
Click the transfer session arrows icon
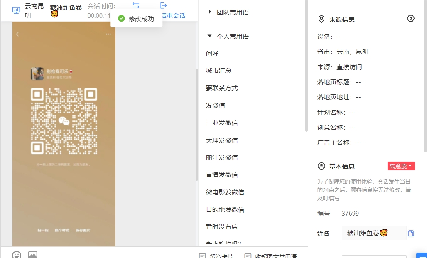click(x=135, y=5)
